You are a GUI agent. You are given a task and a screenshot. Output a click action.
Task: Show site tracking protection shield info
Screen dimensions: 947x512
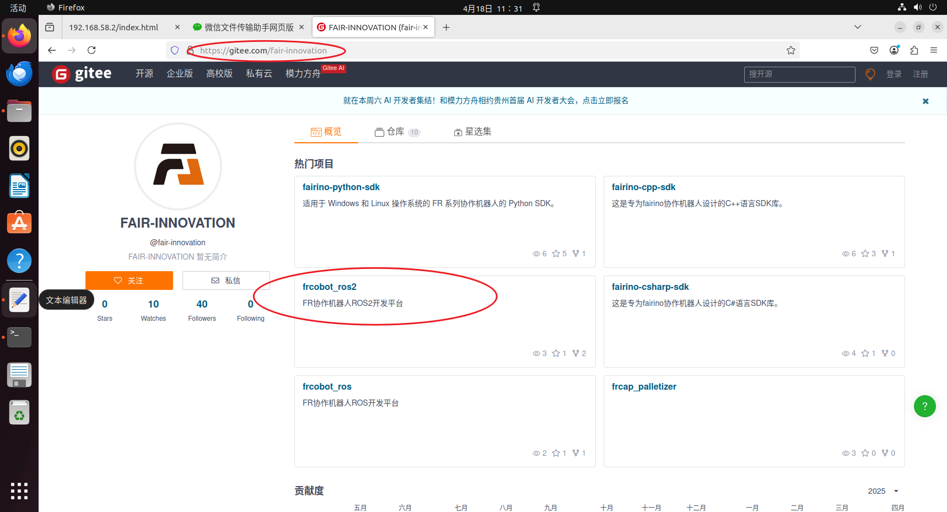pyautogui.click(x=175, y=50)
